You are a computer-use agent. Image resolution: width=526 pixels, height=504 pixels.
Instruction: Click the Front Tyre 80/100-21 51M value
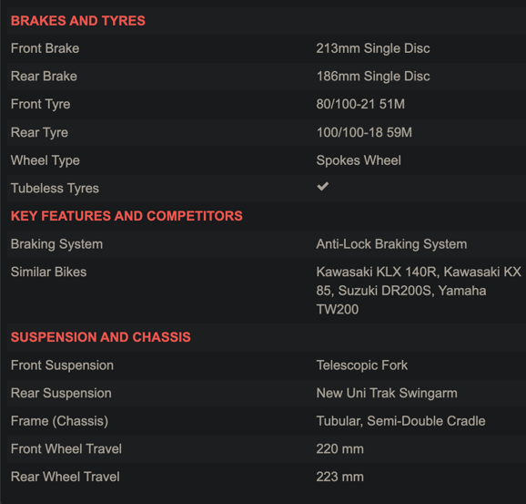point(360,104)
